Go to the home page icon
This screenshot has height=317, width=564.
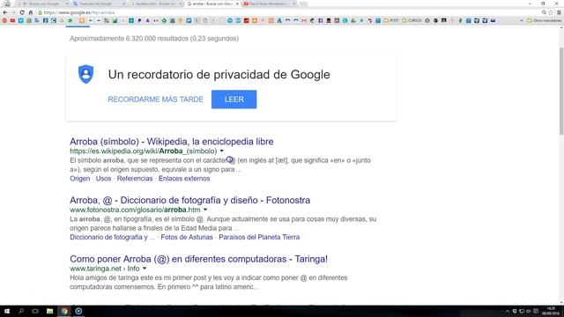coord(31,12)
